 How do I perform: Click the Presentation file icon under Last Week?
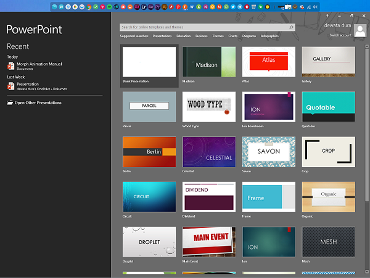click(x=10, y=86)
